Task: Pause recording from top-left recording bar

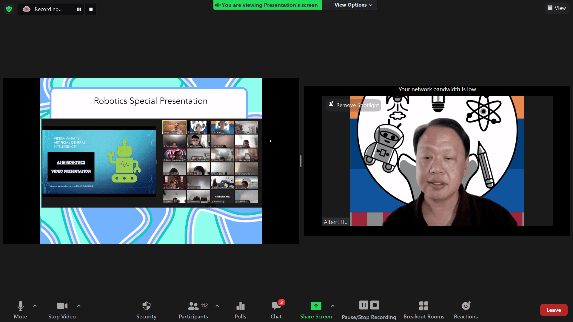Action: click(x=79, y=9)
